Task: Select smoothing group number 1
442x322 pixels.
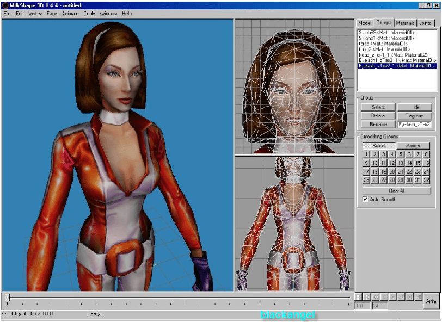Action: pyautogui.click(x=367, y=154)
